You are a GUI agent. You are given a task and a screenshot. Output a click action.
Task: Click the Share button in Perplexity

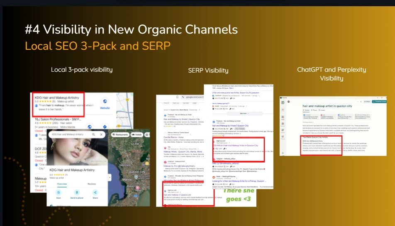367,102
